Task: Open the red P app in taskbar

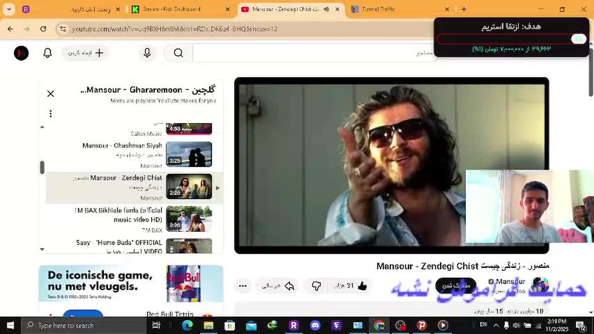Action: [422, 325]
